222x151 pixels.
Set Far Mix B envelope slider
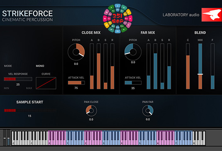[x=156, y=66]
